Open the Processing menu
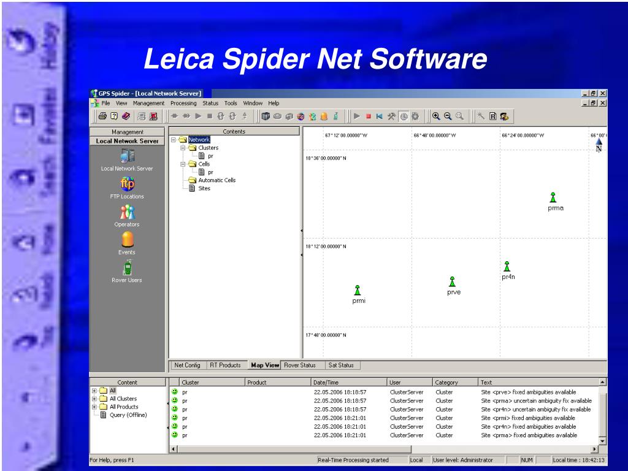The width and height of the screenshot is (628, 471). tap(183, 103)
